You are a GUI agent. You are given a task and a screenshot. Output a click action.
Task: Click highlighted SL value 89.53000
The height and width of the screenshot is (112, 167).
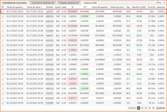coord(72,26)
